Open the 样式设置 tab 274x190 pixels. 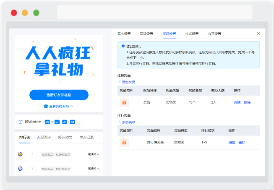point(192,34)
